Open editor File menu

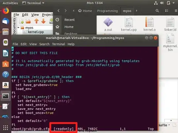click(x=16, y=15)
